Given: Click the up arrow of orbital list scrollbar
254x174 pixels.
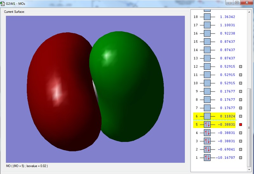Looking at the screenshot, I should click(249, 12).
